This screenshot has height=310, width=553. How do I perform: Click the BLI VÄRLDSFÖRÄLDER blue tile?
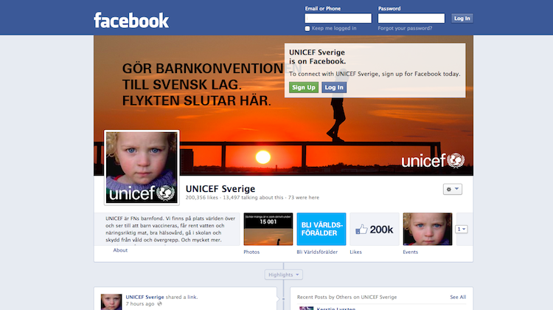coord(321,229)
